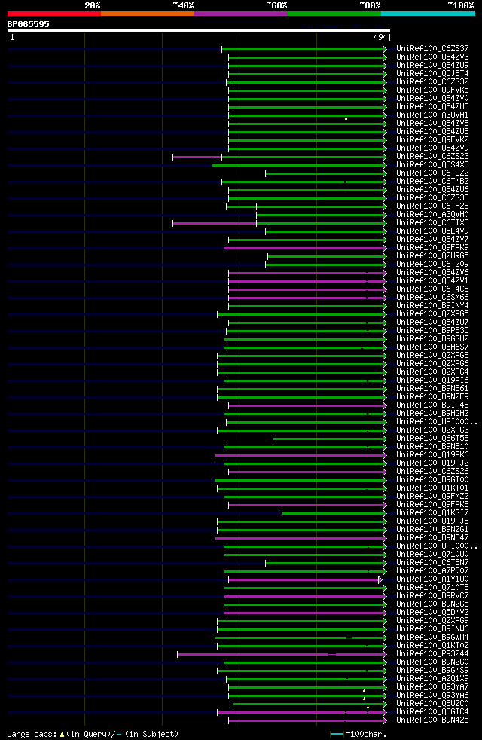The height and width of the screenshot is (740, 482).
Task: Click the yellow gap marker under the Q93YA7 row
Action: point(364,690)
